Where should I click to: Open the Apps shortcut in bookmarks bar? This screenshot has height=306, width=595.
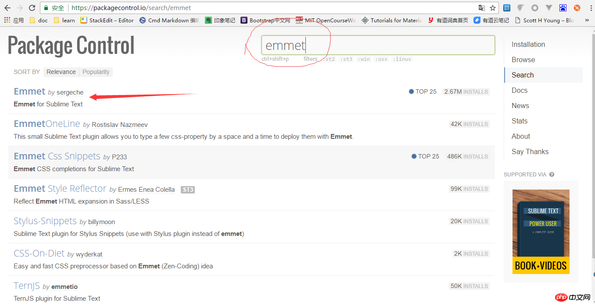tap(14, 20)
